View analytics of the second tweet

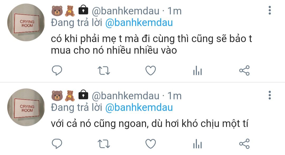point(198,144)
